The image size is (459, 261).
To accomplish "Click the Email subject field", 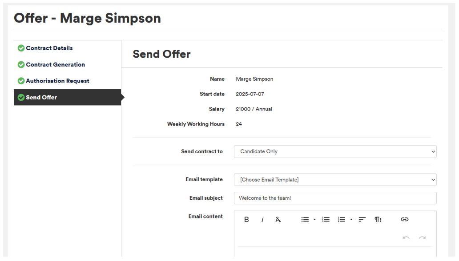I will pyautogui.click(x=335, y=198).
